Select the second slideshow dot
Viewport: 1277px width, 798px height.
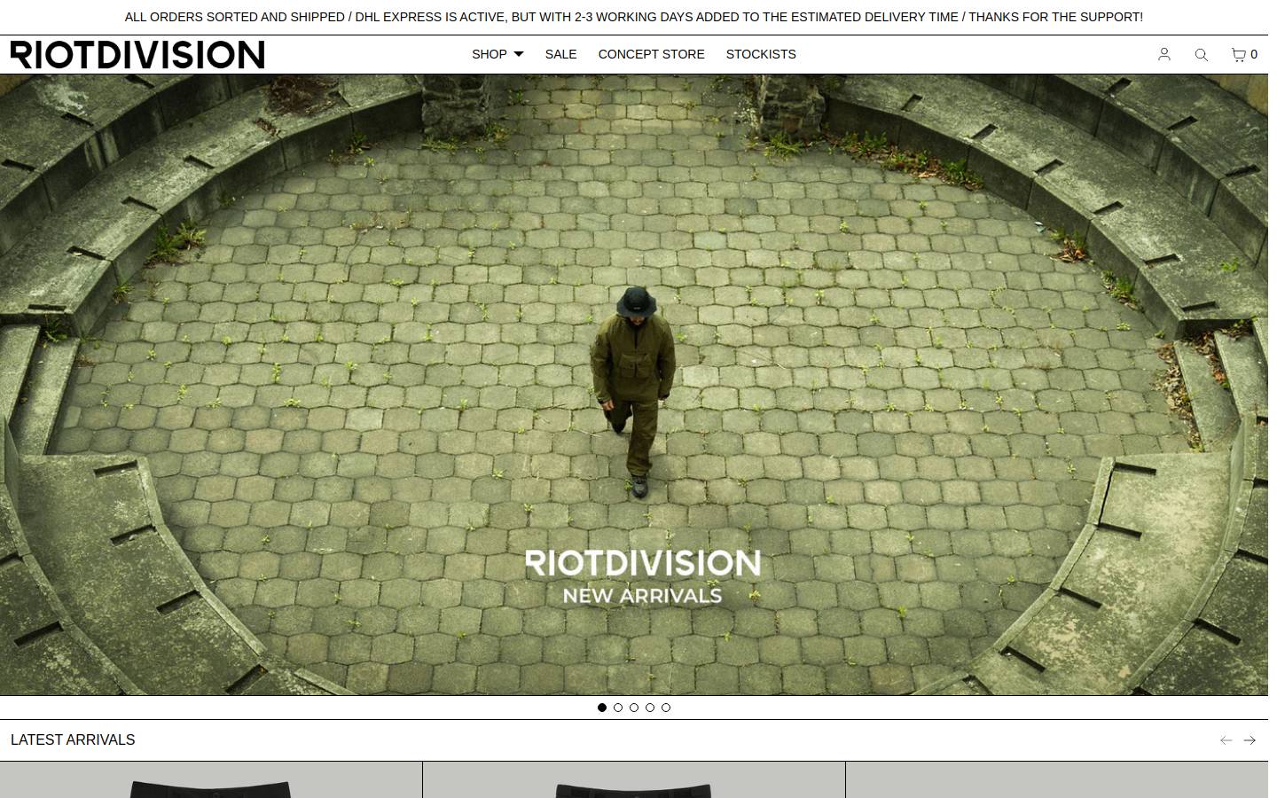click(x=618, y=708)
